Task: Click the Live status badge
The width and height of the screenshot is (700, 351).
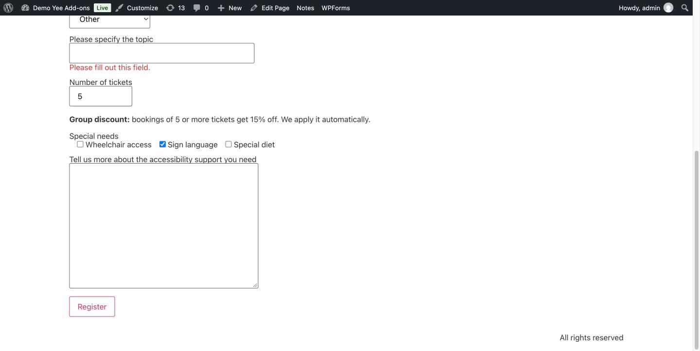Action: click(x=102, y=8)
